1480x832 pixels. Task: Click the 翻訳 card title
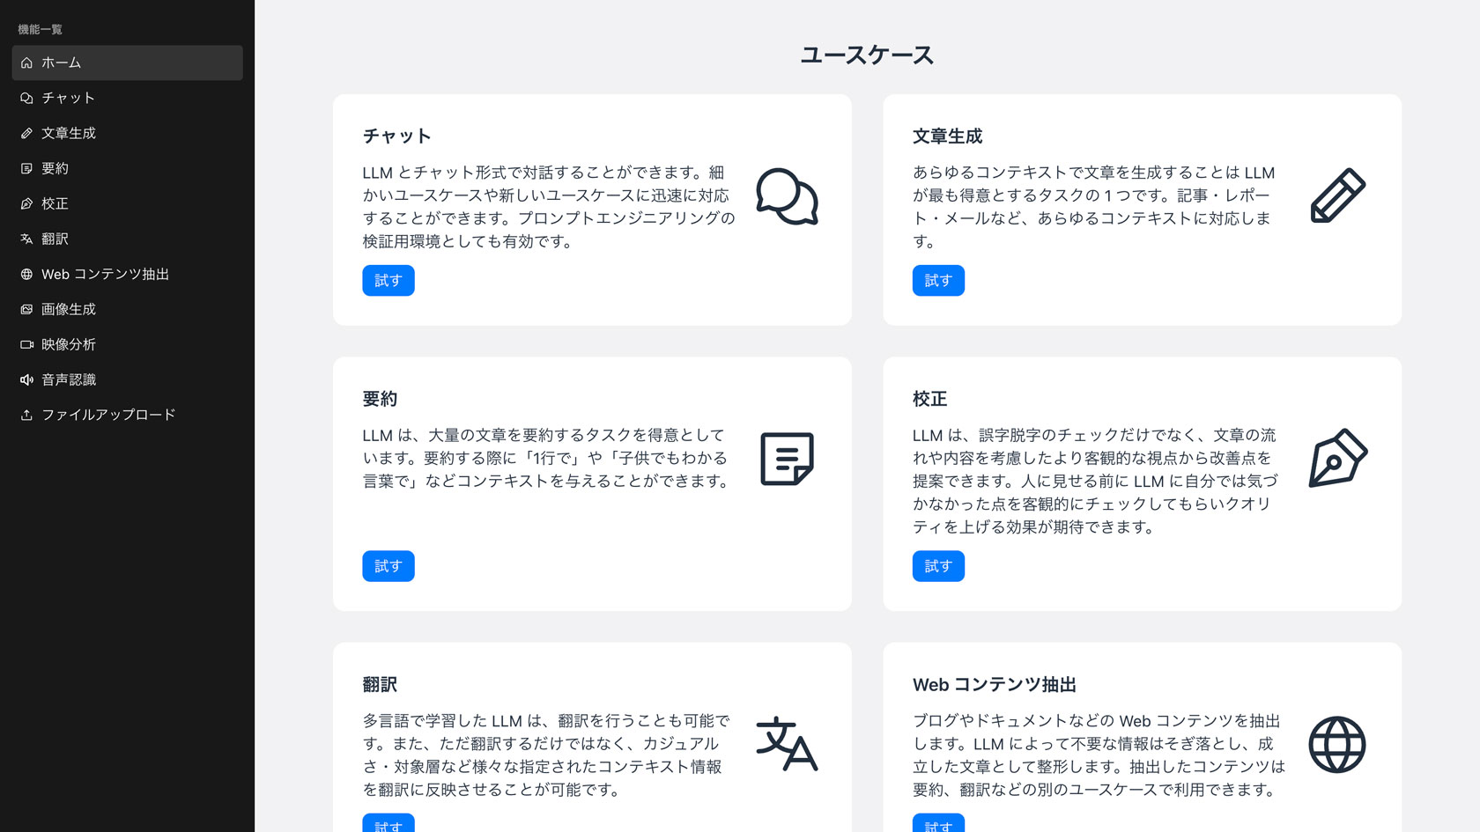[380, 685]
